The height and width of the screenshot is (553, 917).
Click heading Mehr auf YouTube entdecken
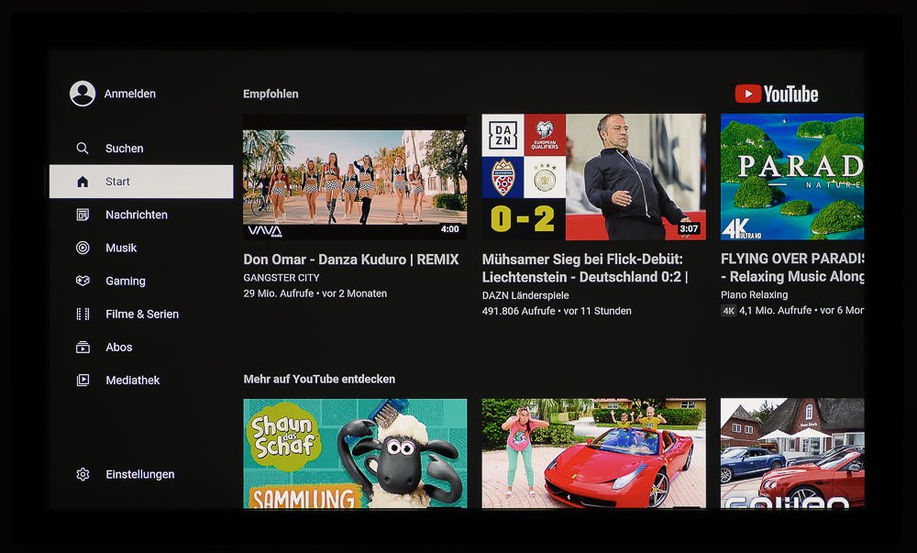319,380
